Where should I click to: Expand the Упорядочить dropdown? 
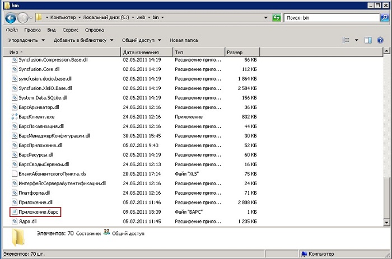point(26,40)
